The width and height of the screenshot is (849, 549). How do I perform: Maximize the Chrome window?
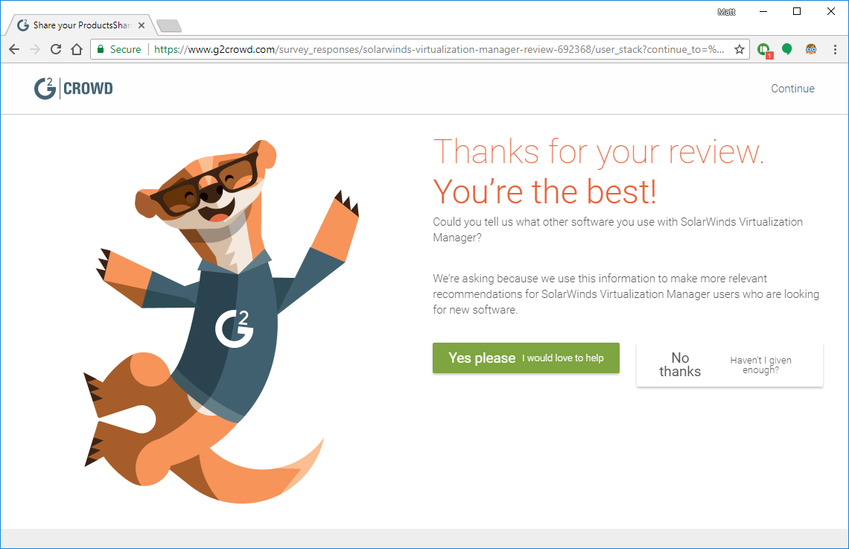click(x=796, y=11)
